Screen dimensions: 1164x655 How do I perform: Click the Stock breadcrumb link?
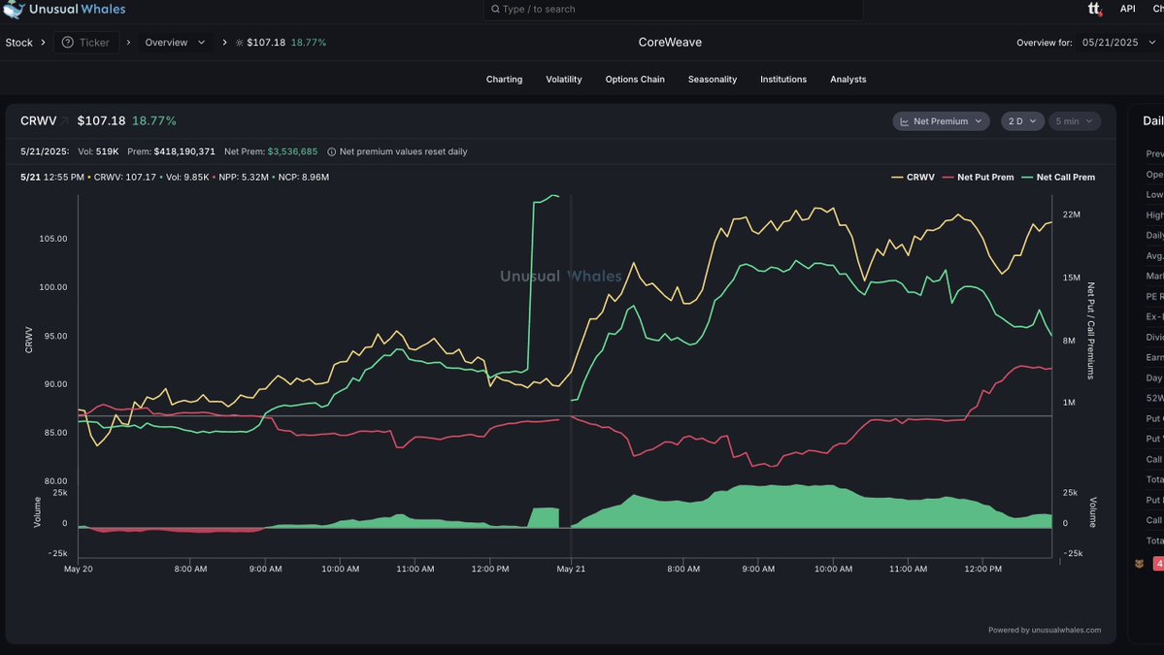pos(18,43)
